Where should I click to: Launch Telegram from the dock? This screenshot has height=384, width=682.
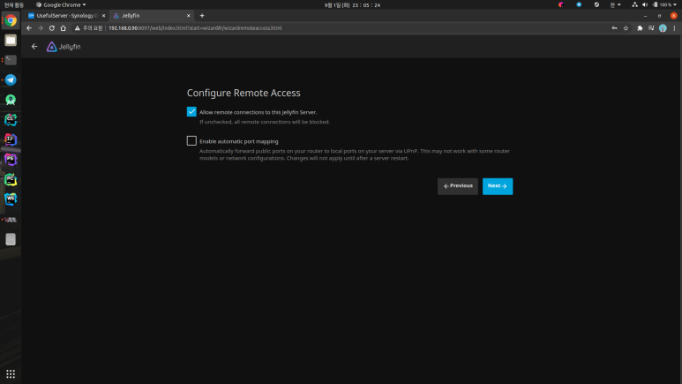(11, 79)
